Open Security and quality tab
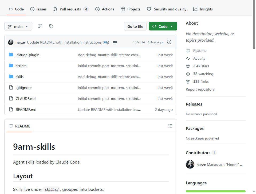Viewport: 256px width, 194px height. pyautogui.click(x=167, y=9)
